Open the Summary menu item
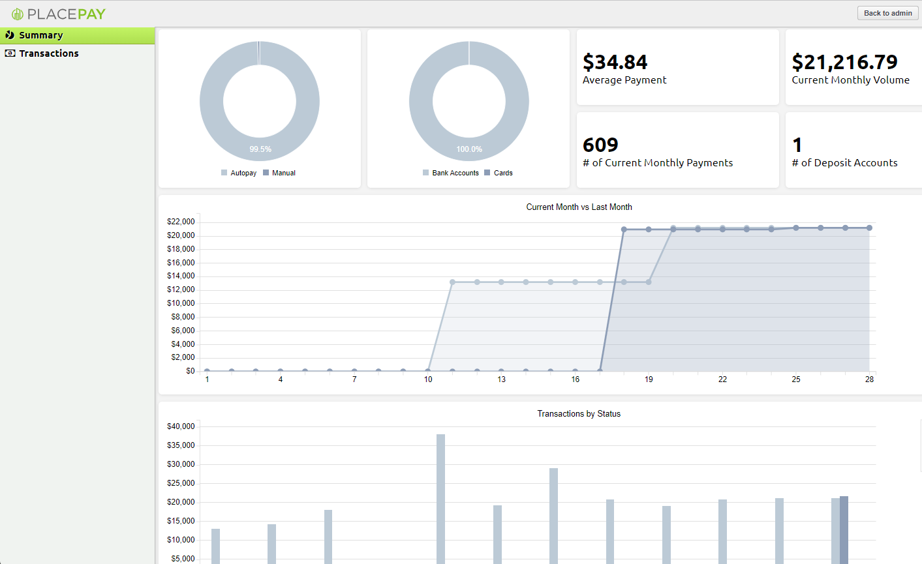 (x=78, y=36)
